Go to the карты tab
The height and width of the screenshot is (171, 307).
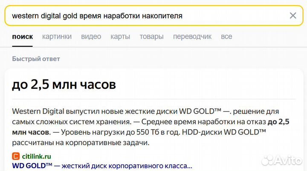point(120,37)
